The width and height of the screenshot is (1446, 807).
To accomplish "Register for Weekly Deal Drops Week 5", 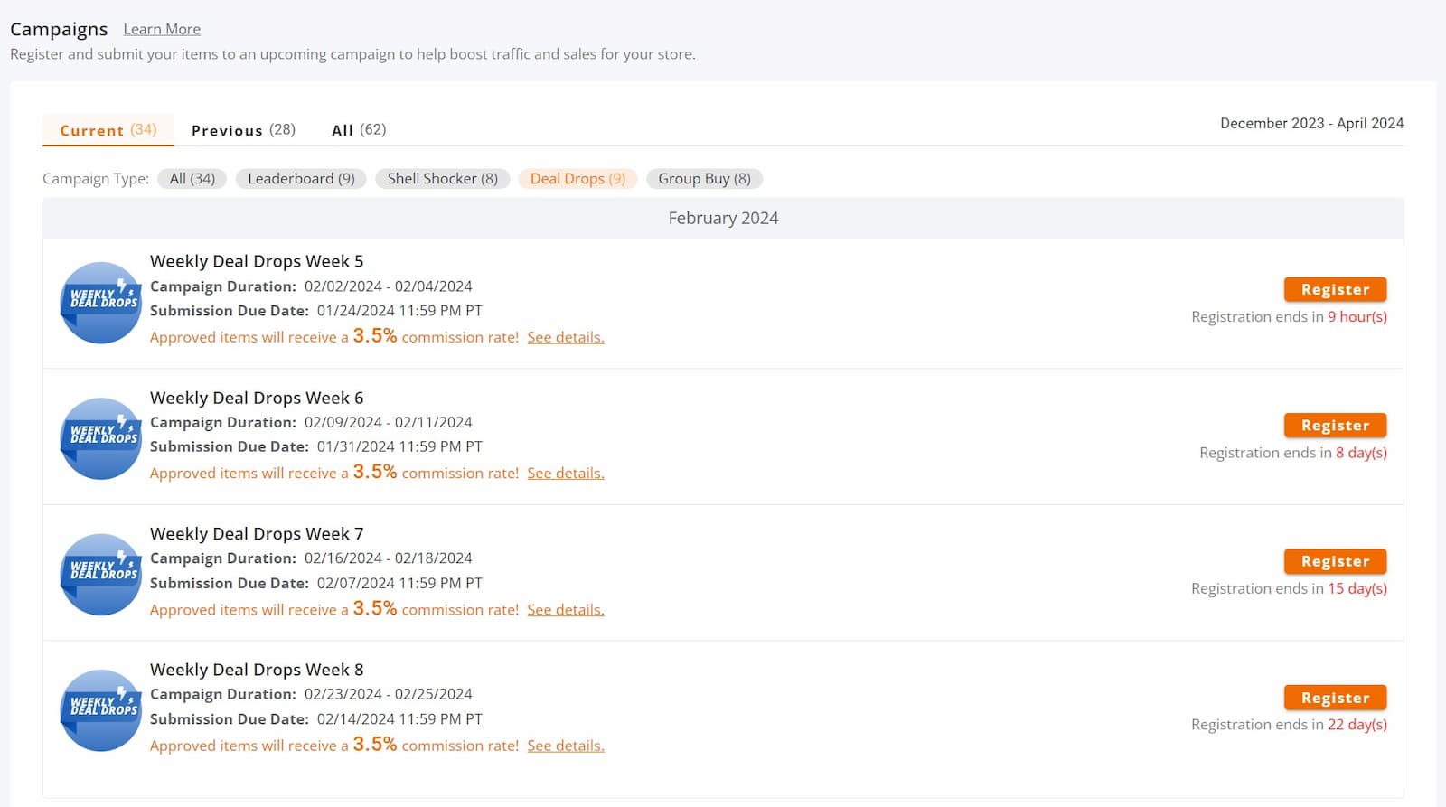I will click(x=1335, y=289).
